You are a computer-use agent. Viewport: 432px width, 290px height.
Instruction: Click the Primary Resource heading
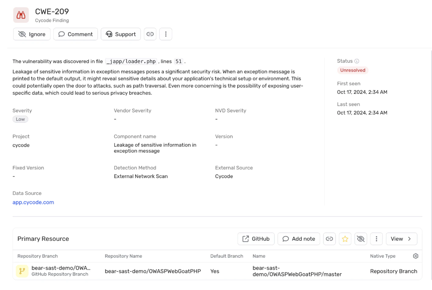click(43, 239)
